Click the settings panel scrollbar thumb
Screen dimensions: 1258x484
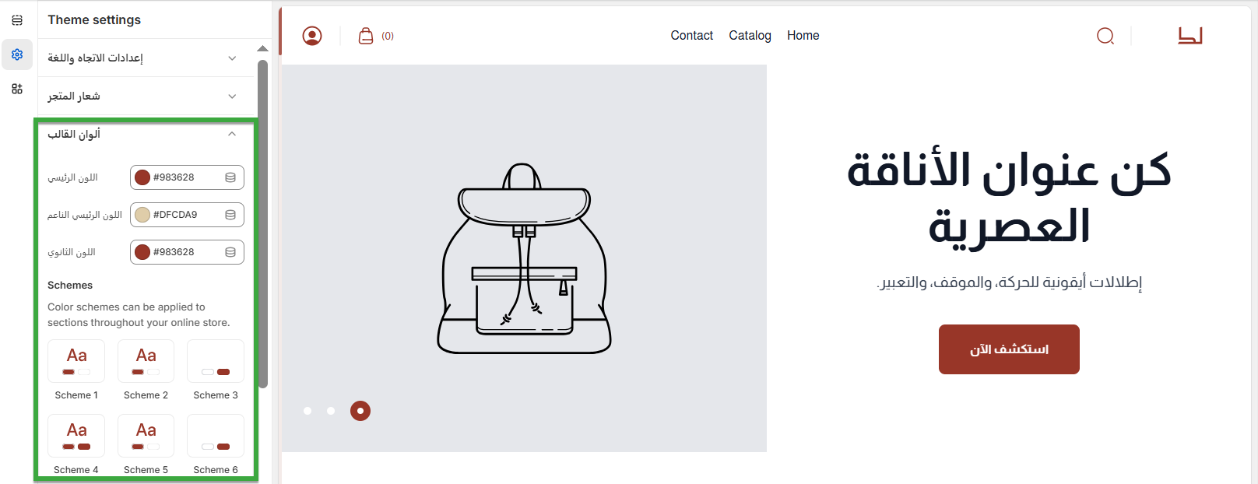(263, 223)
